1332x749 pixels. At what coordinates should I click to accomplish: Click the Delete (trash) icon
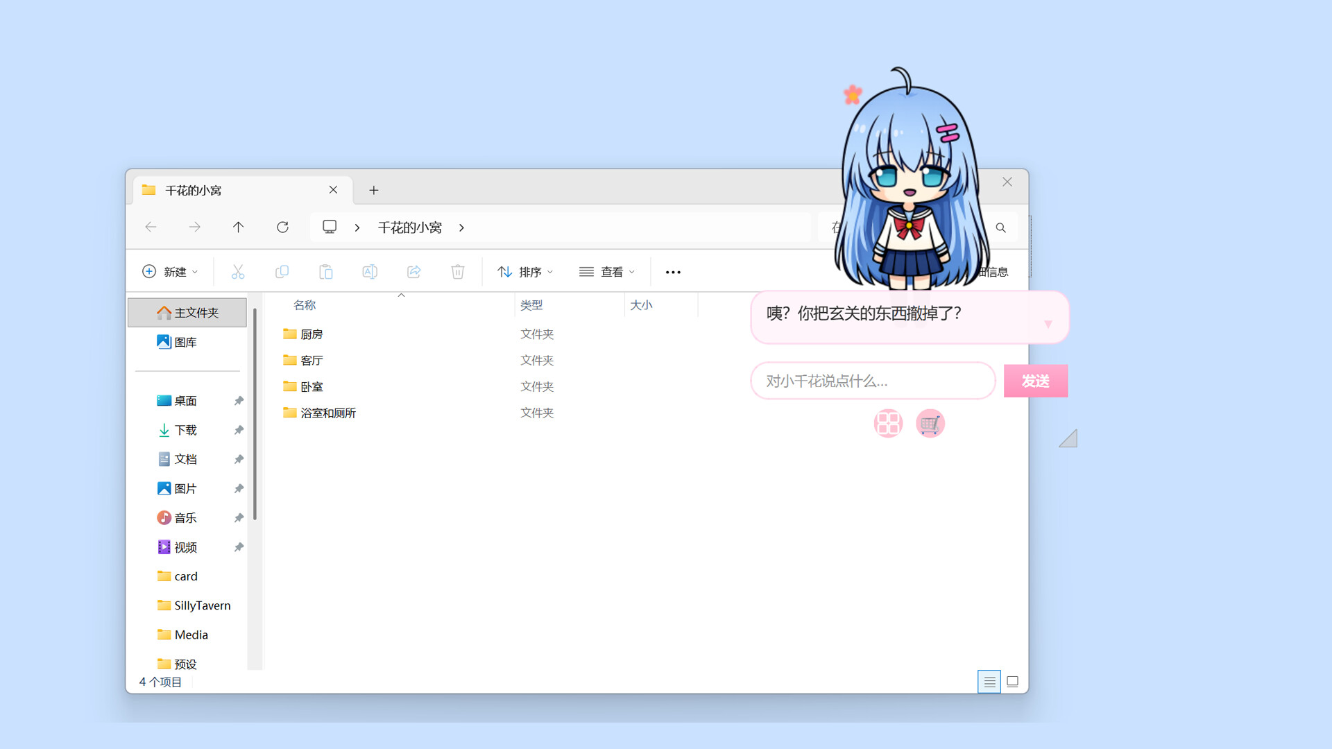tap(457, 271)
